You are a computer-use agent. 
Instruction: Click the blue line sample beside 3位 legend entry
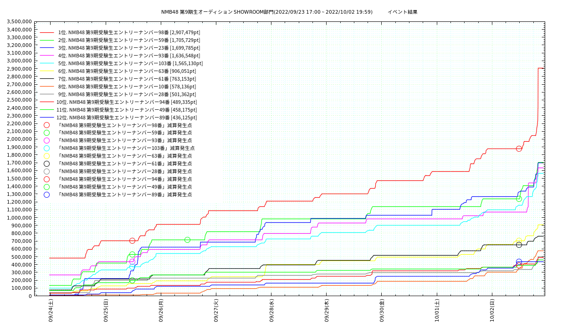(x=46, y=48)
